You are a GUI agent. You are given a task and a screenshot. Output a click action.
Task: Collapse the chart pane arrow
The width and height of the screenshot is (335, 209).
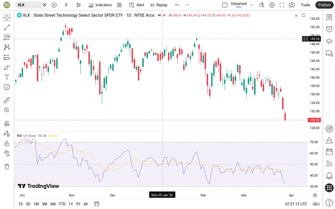coord(296,15)
